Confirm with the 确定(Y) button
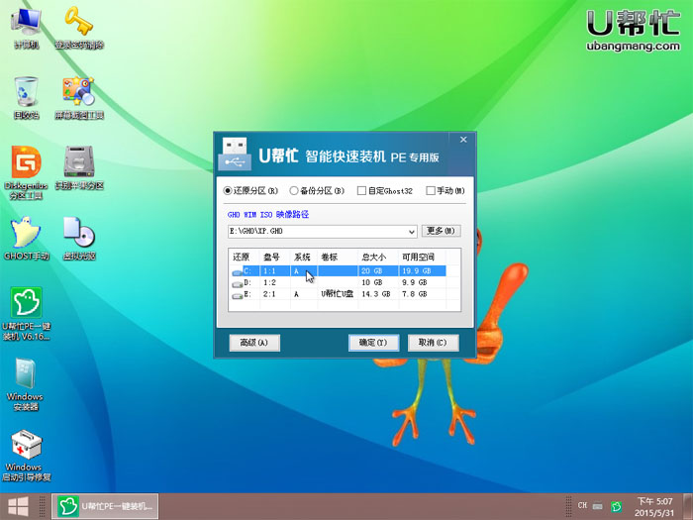693x520 pixels. pyautogui.click(x=373, y=343)
